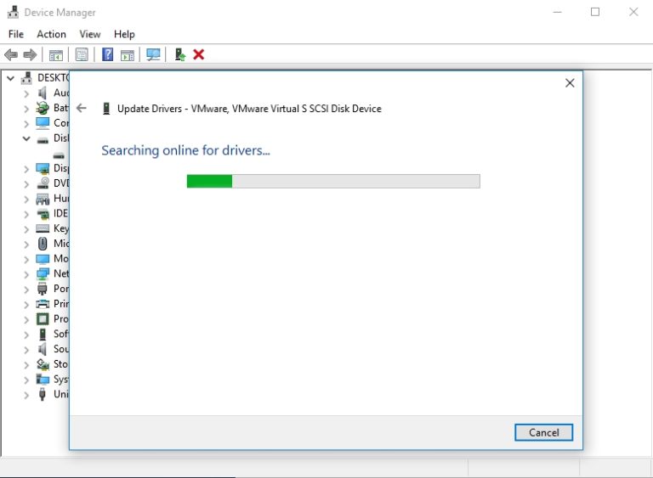
Task: Select the software devices icon in the Sof row
Action: tap(43, 334)
